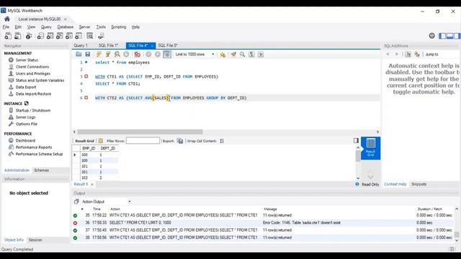This screenshot has width=461, height=259.
Task: Close the Result 9 tab
Action: (92, 184)
